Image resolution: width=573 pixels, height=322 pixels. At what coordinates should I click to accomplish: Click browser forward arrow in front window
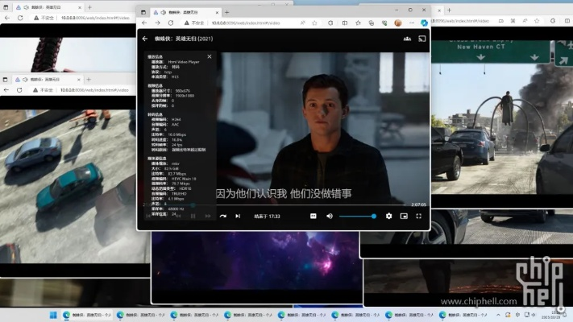tap(157, 23)
